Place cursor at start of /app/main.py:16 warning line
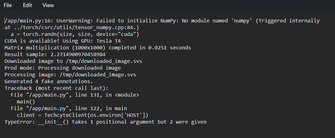 tap(5, 21)
